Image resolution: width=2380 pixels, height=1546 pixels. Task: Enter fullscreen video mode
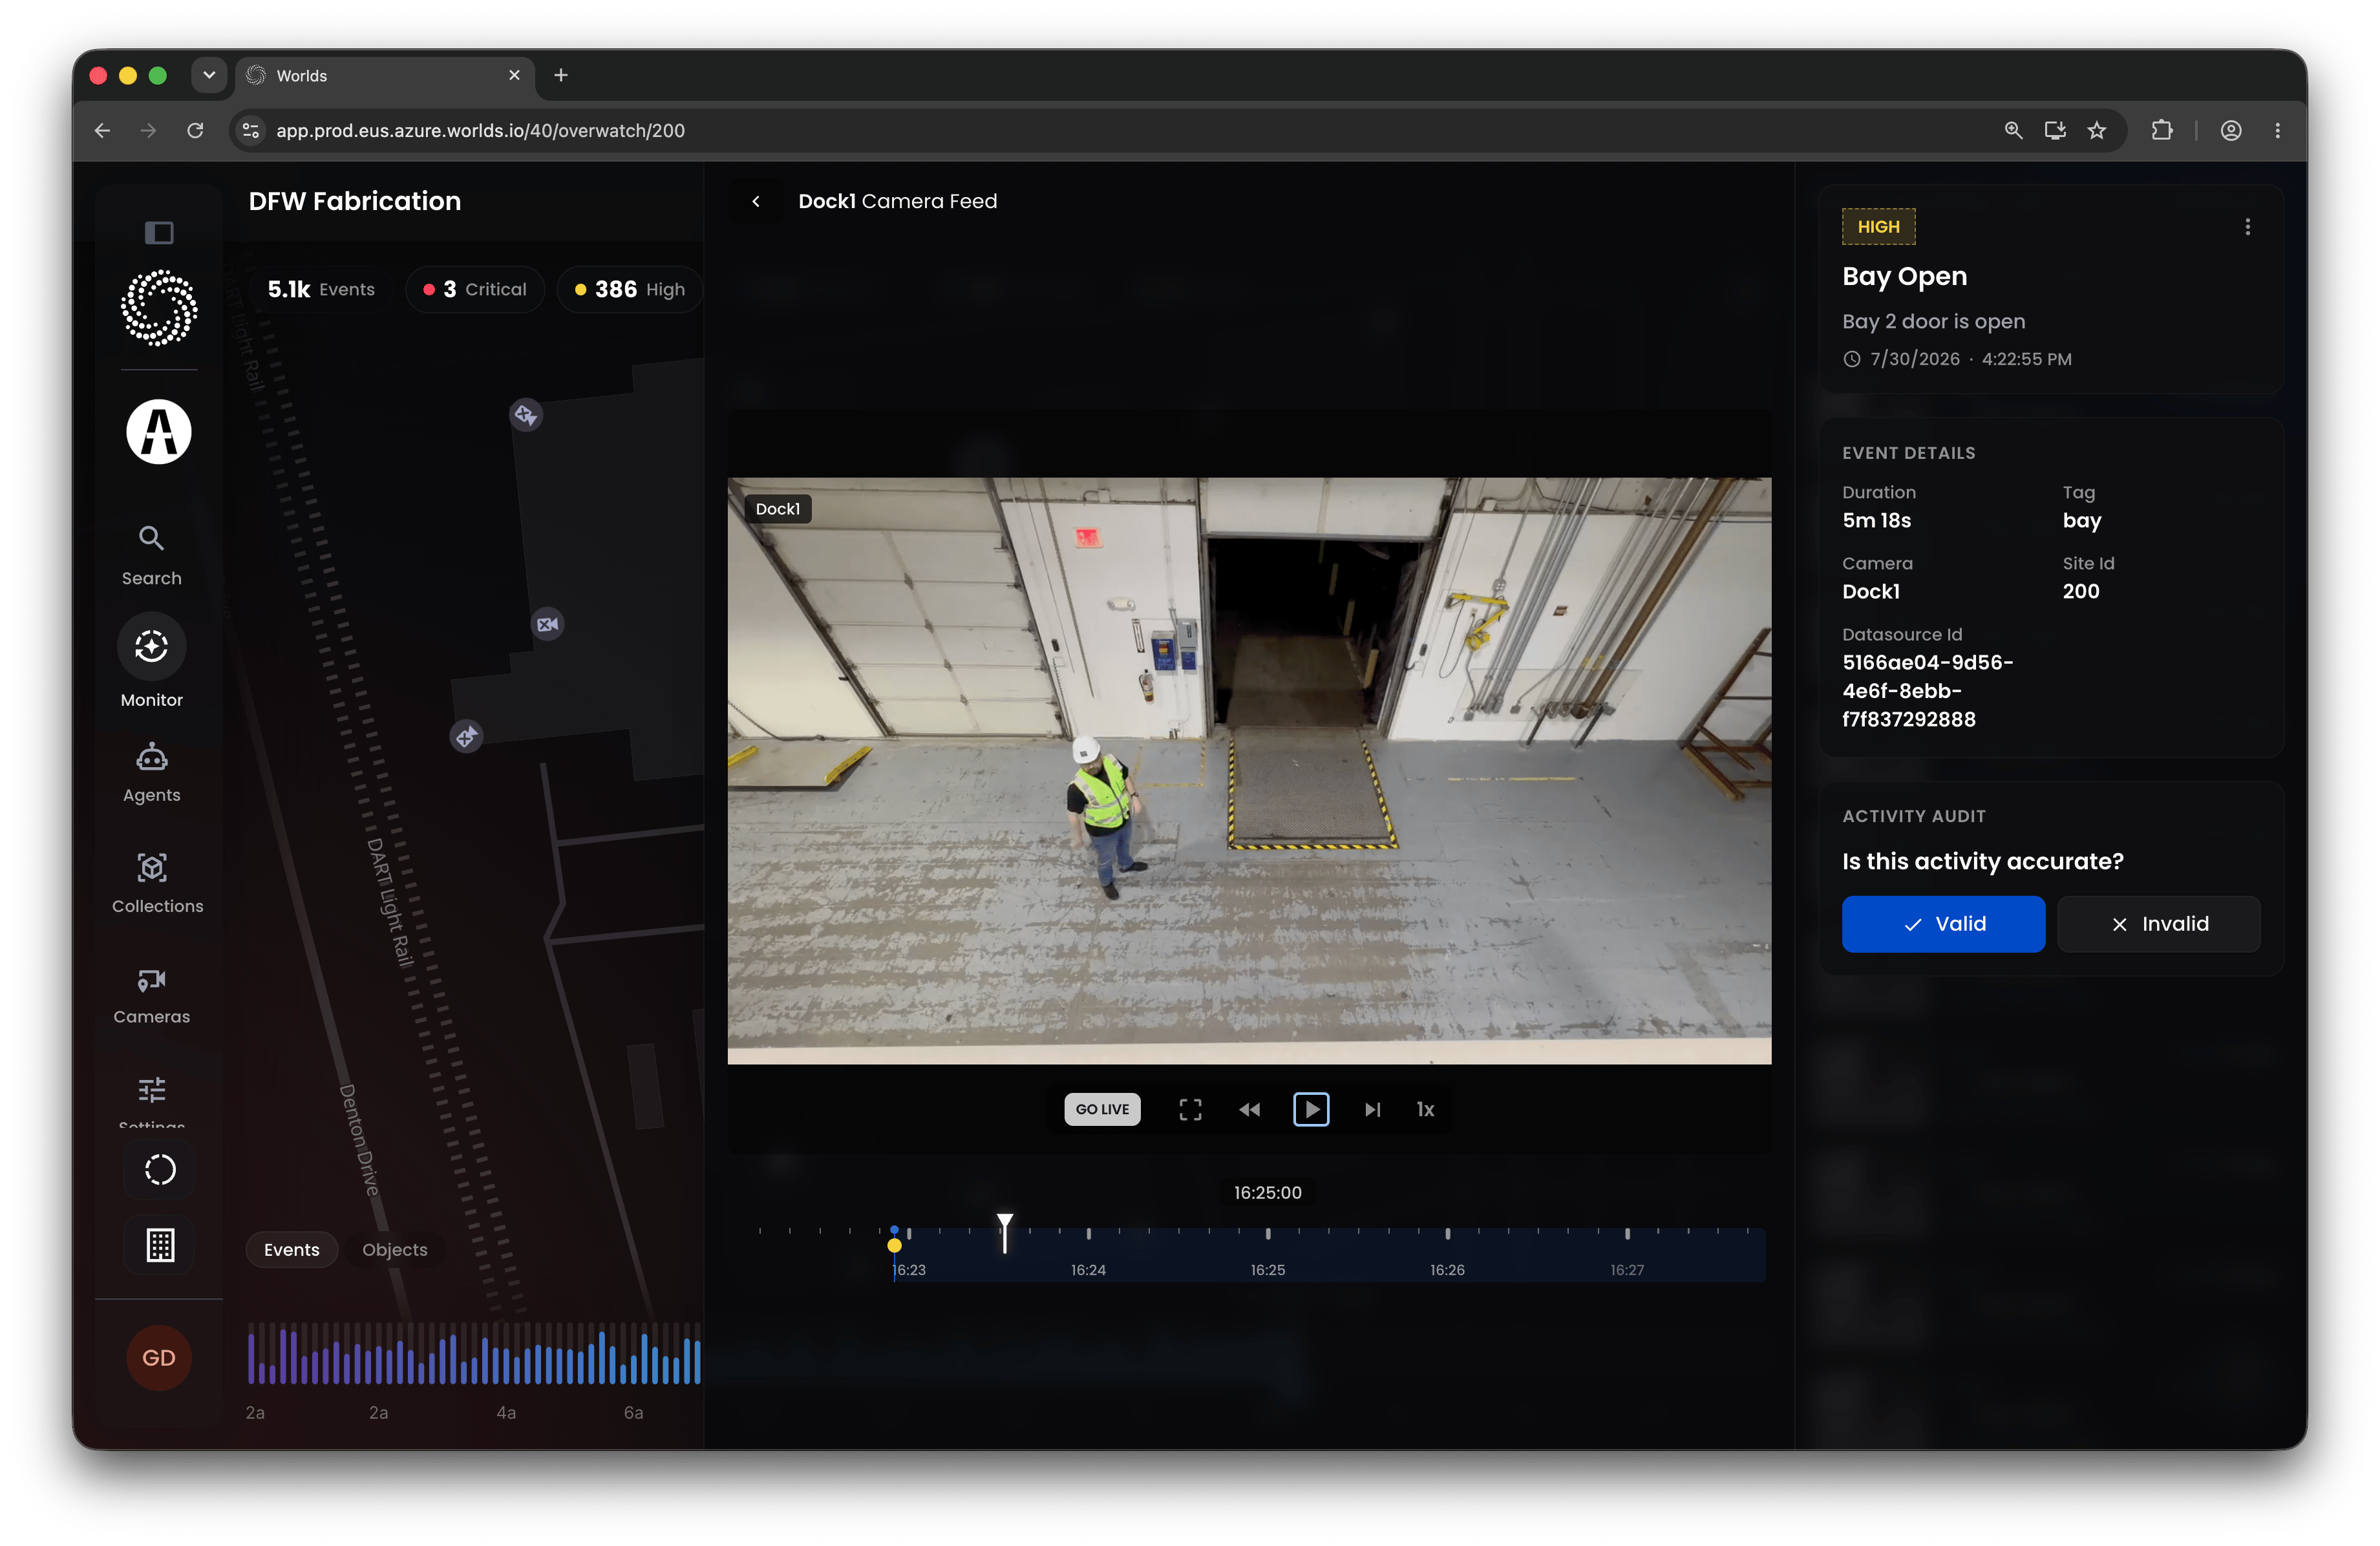(1190, 1109)
